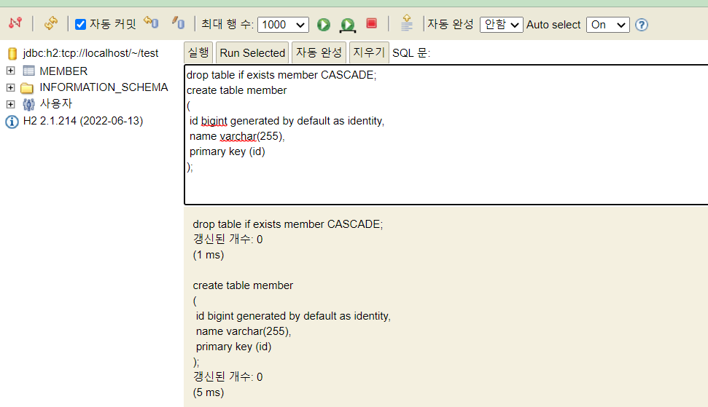Select MEMBER table in tree
Viewport: 708px width, 407px height.
click(x=63, y=71)
